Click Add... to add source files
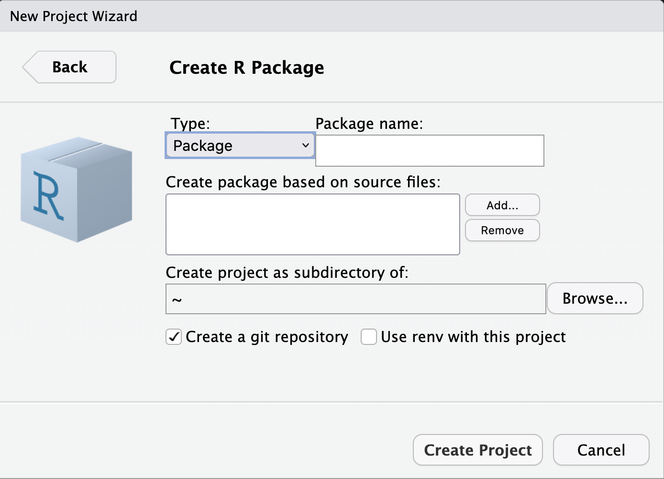 [502, 205]
